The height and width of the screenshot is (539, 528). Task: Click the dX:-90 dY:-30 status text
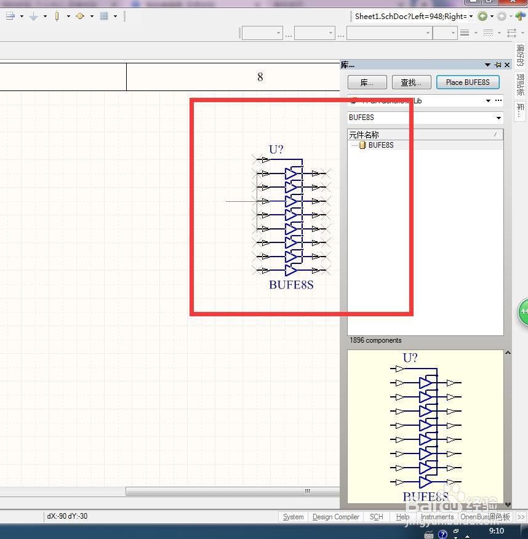(67, 516)
